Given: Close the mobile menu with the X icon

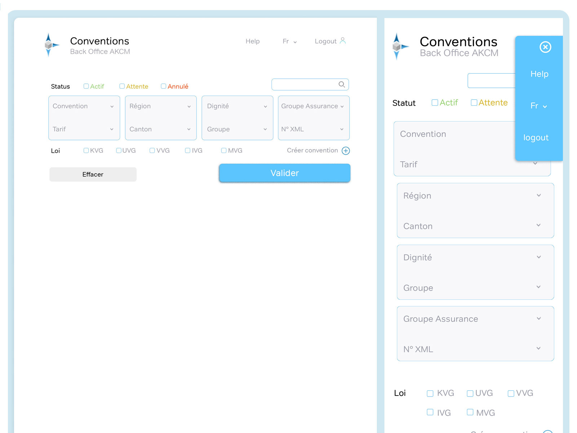Looking at the screenshot, I should pyautogui.click(x=546, y=47).
